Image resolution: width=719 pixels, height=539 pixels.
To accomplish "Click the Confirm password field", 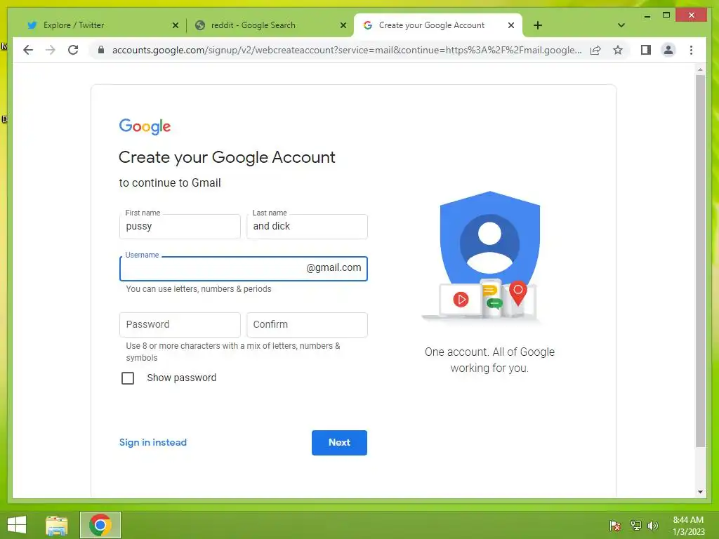I will [x=307, y=324].
